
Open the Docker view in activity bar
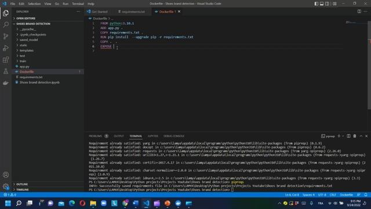click(6, 82)
